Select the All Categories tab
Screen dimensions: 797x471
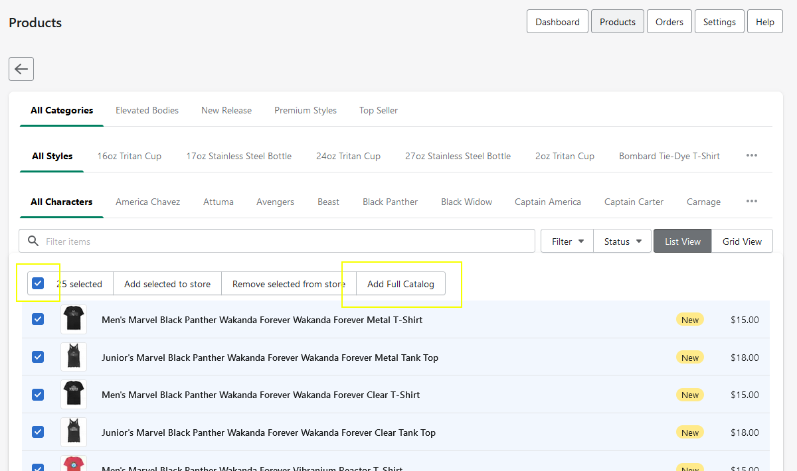tap(62, 110)
